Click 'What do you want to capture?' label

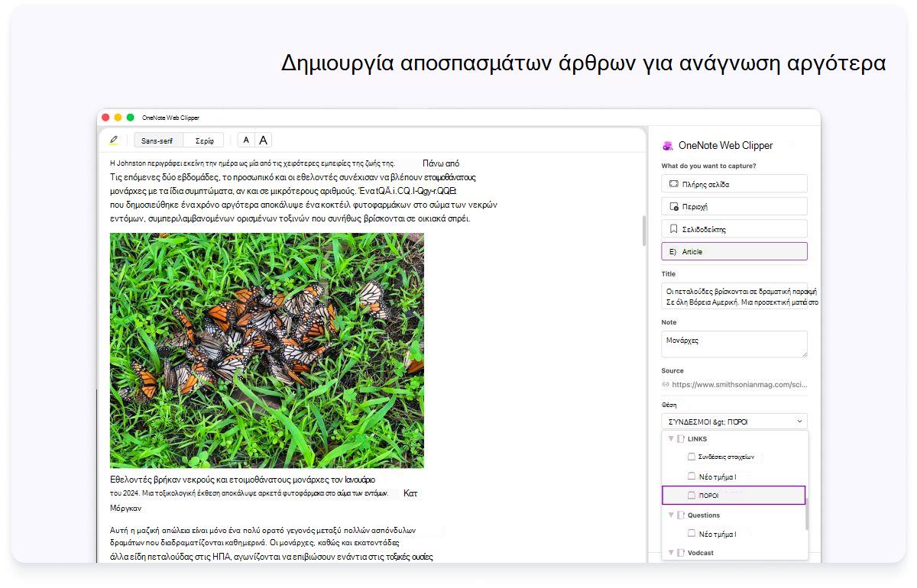tap(708, 166)
